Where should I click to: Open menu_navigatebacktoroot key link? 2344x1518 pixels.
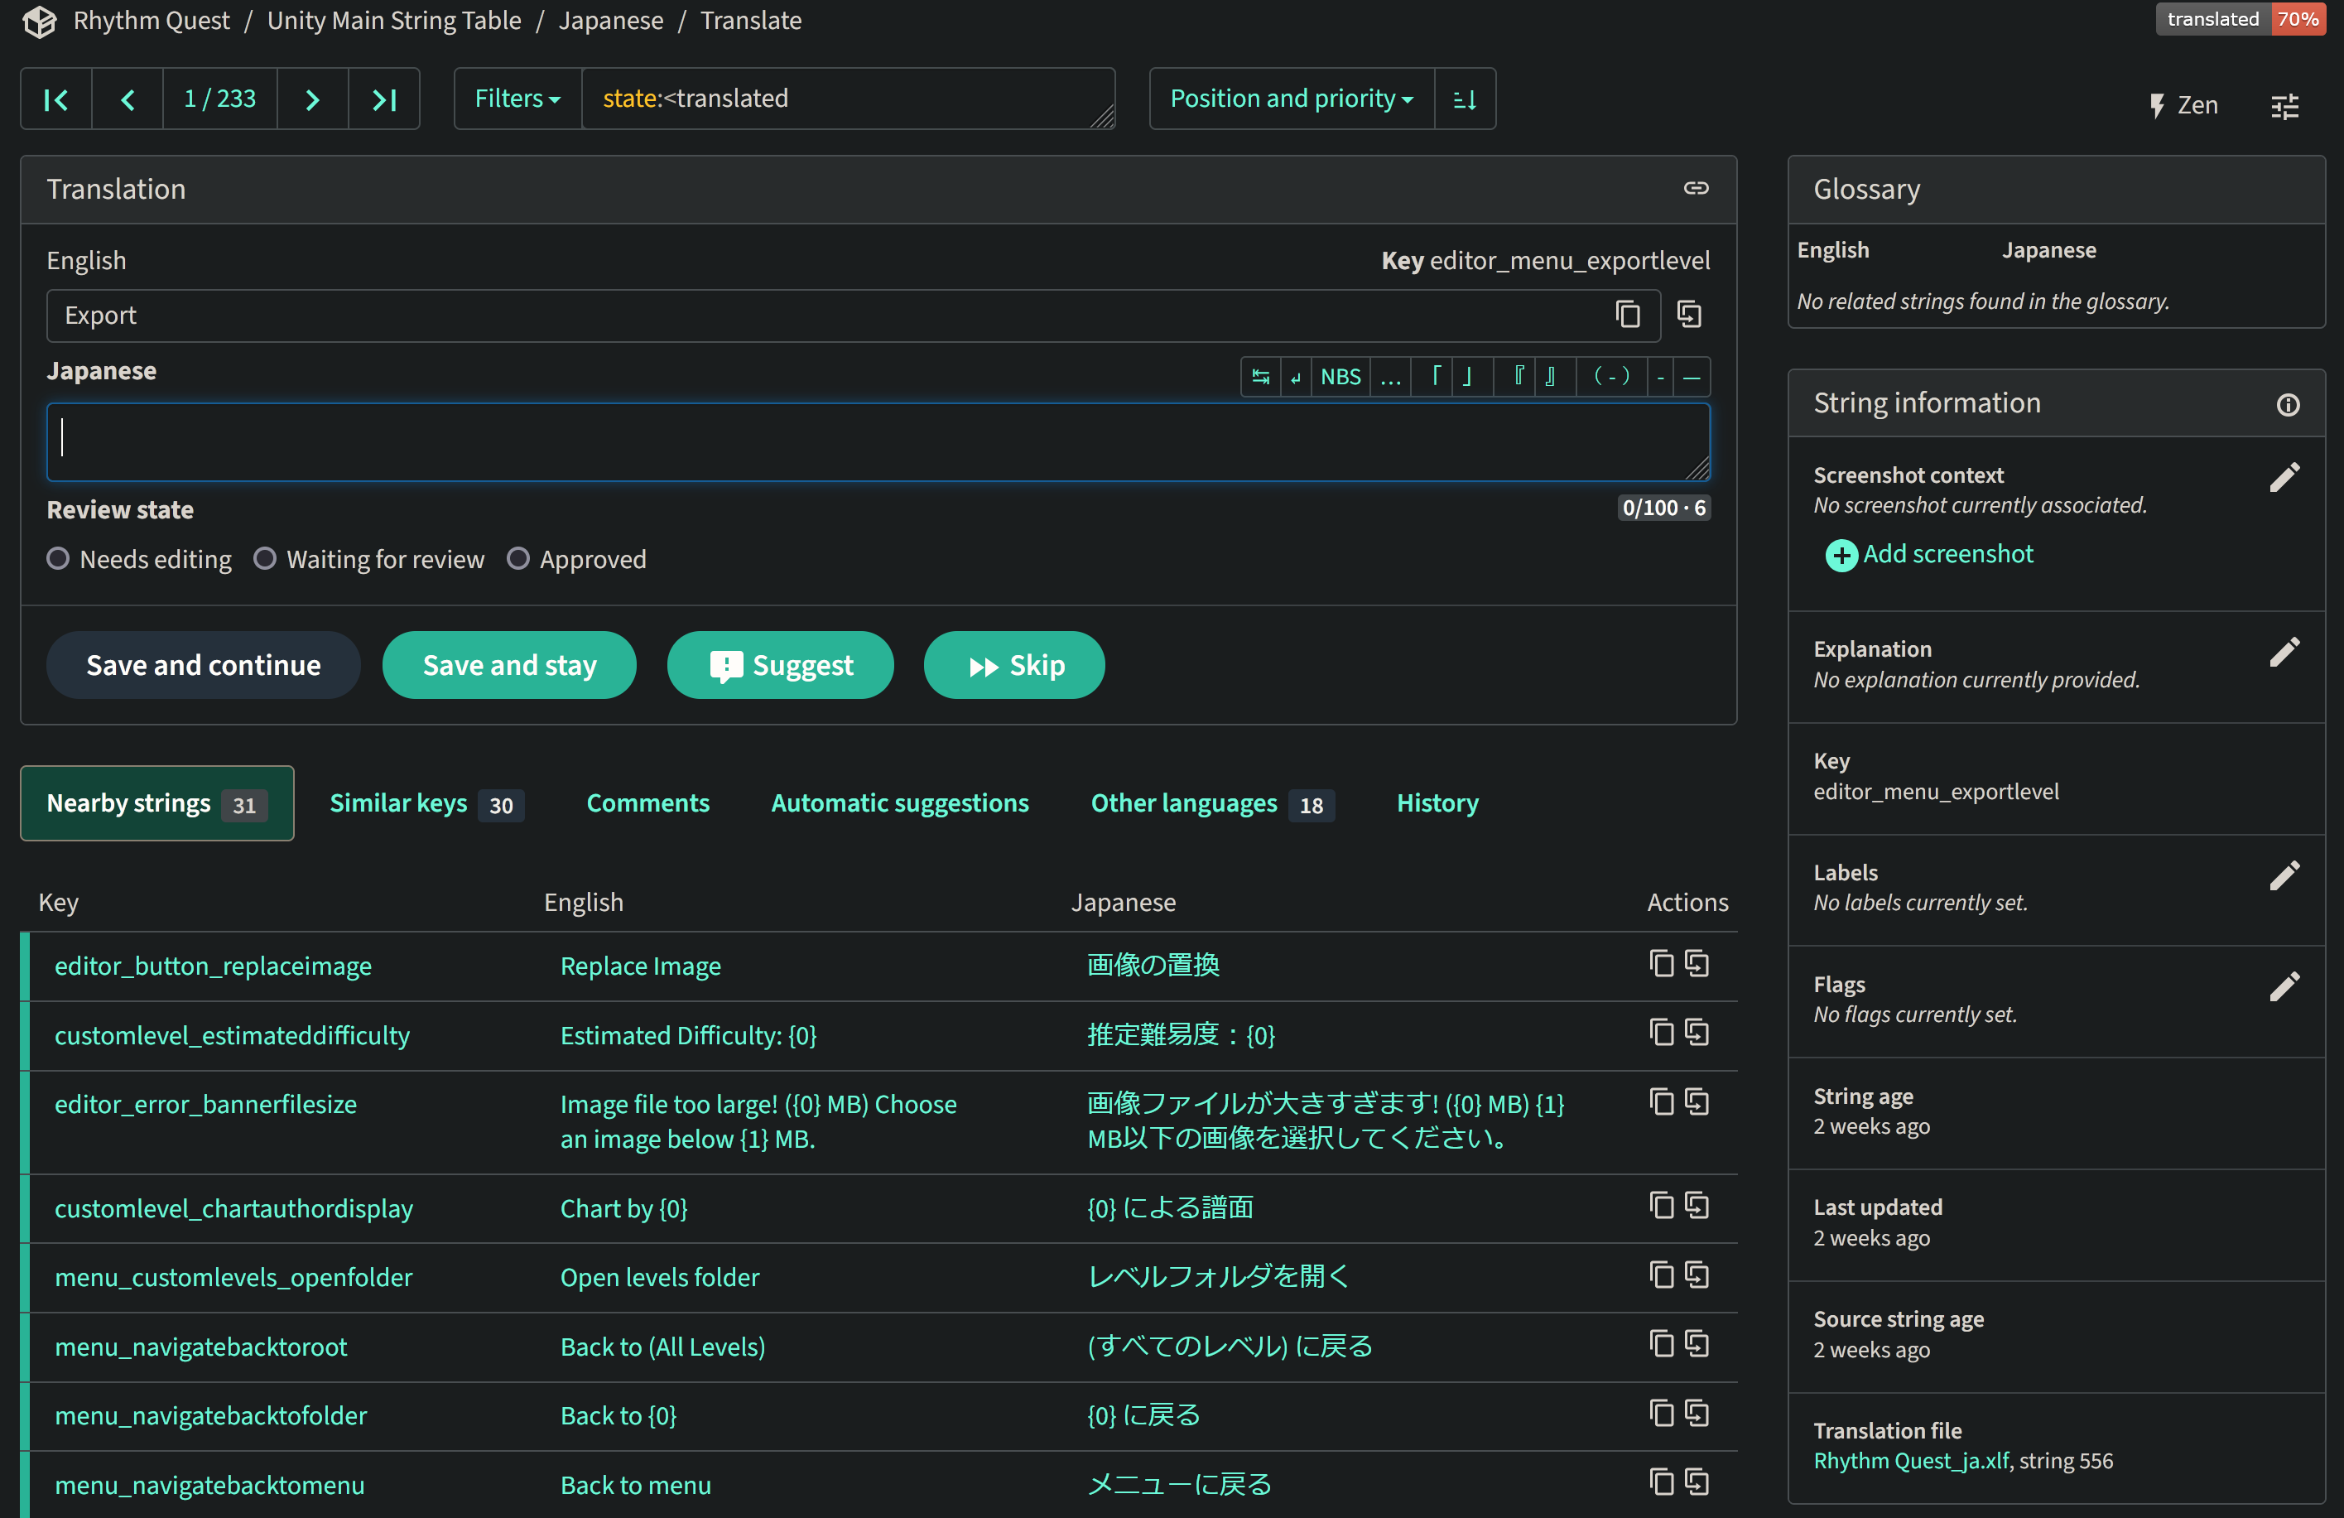click(x=201, y=1347)
